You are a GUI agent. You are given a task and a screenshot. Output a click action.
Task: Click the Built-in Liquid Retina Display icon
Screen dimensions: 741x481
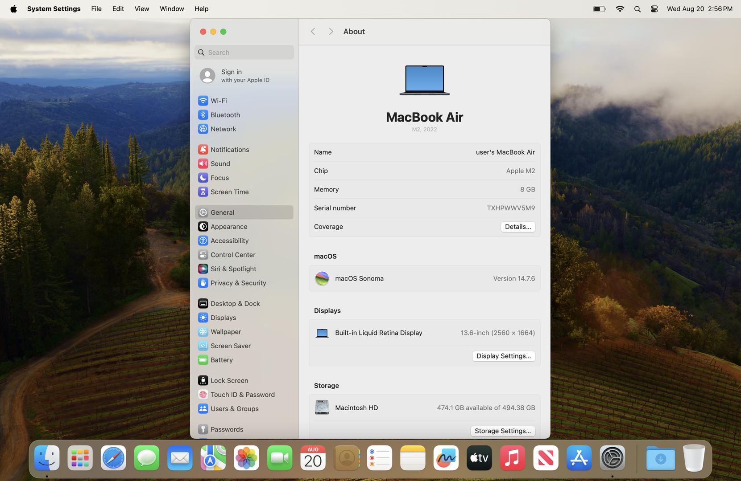pyautogui.click(x=322, y=333)
